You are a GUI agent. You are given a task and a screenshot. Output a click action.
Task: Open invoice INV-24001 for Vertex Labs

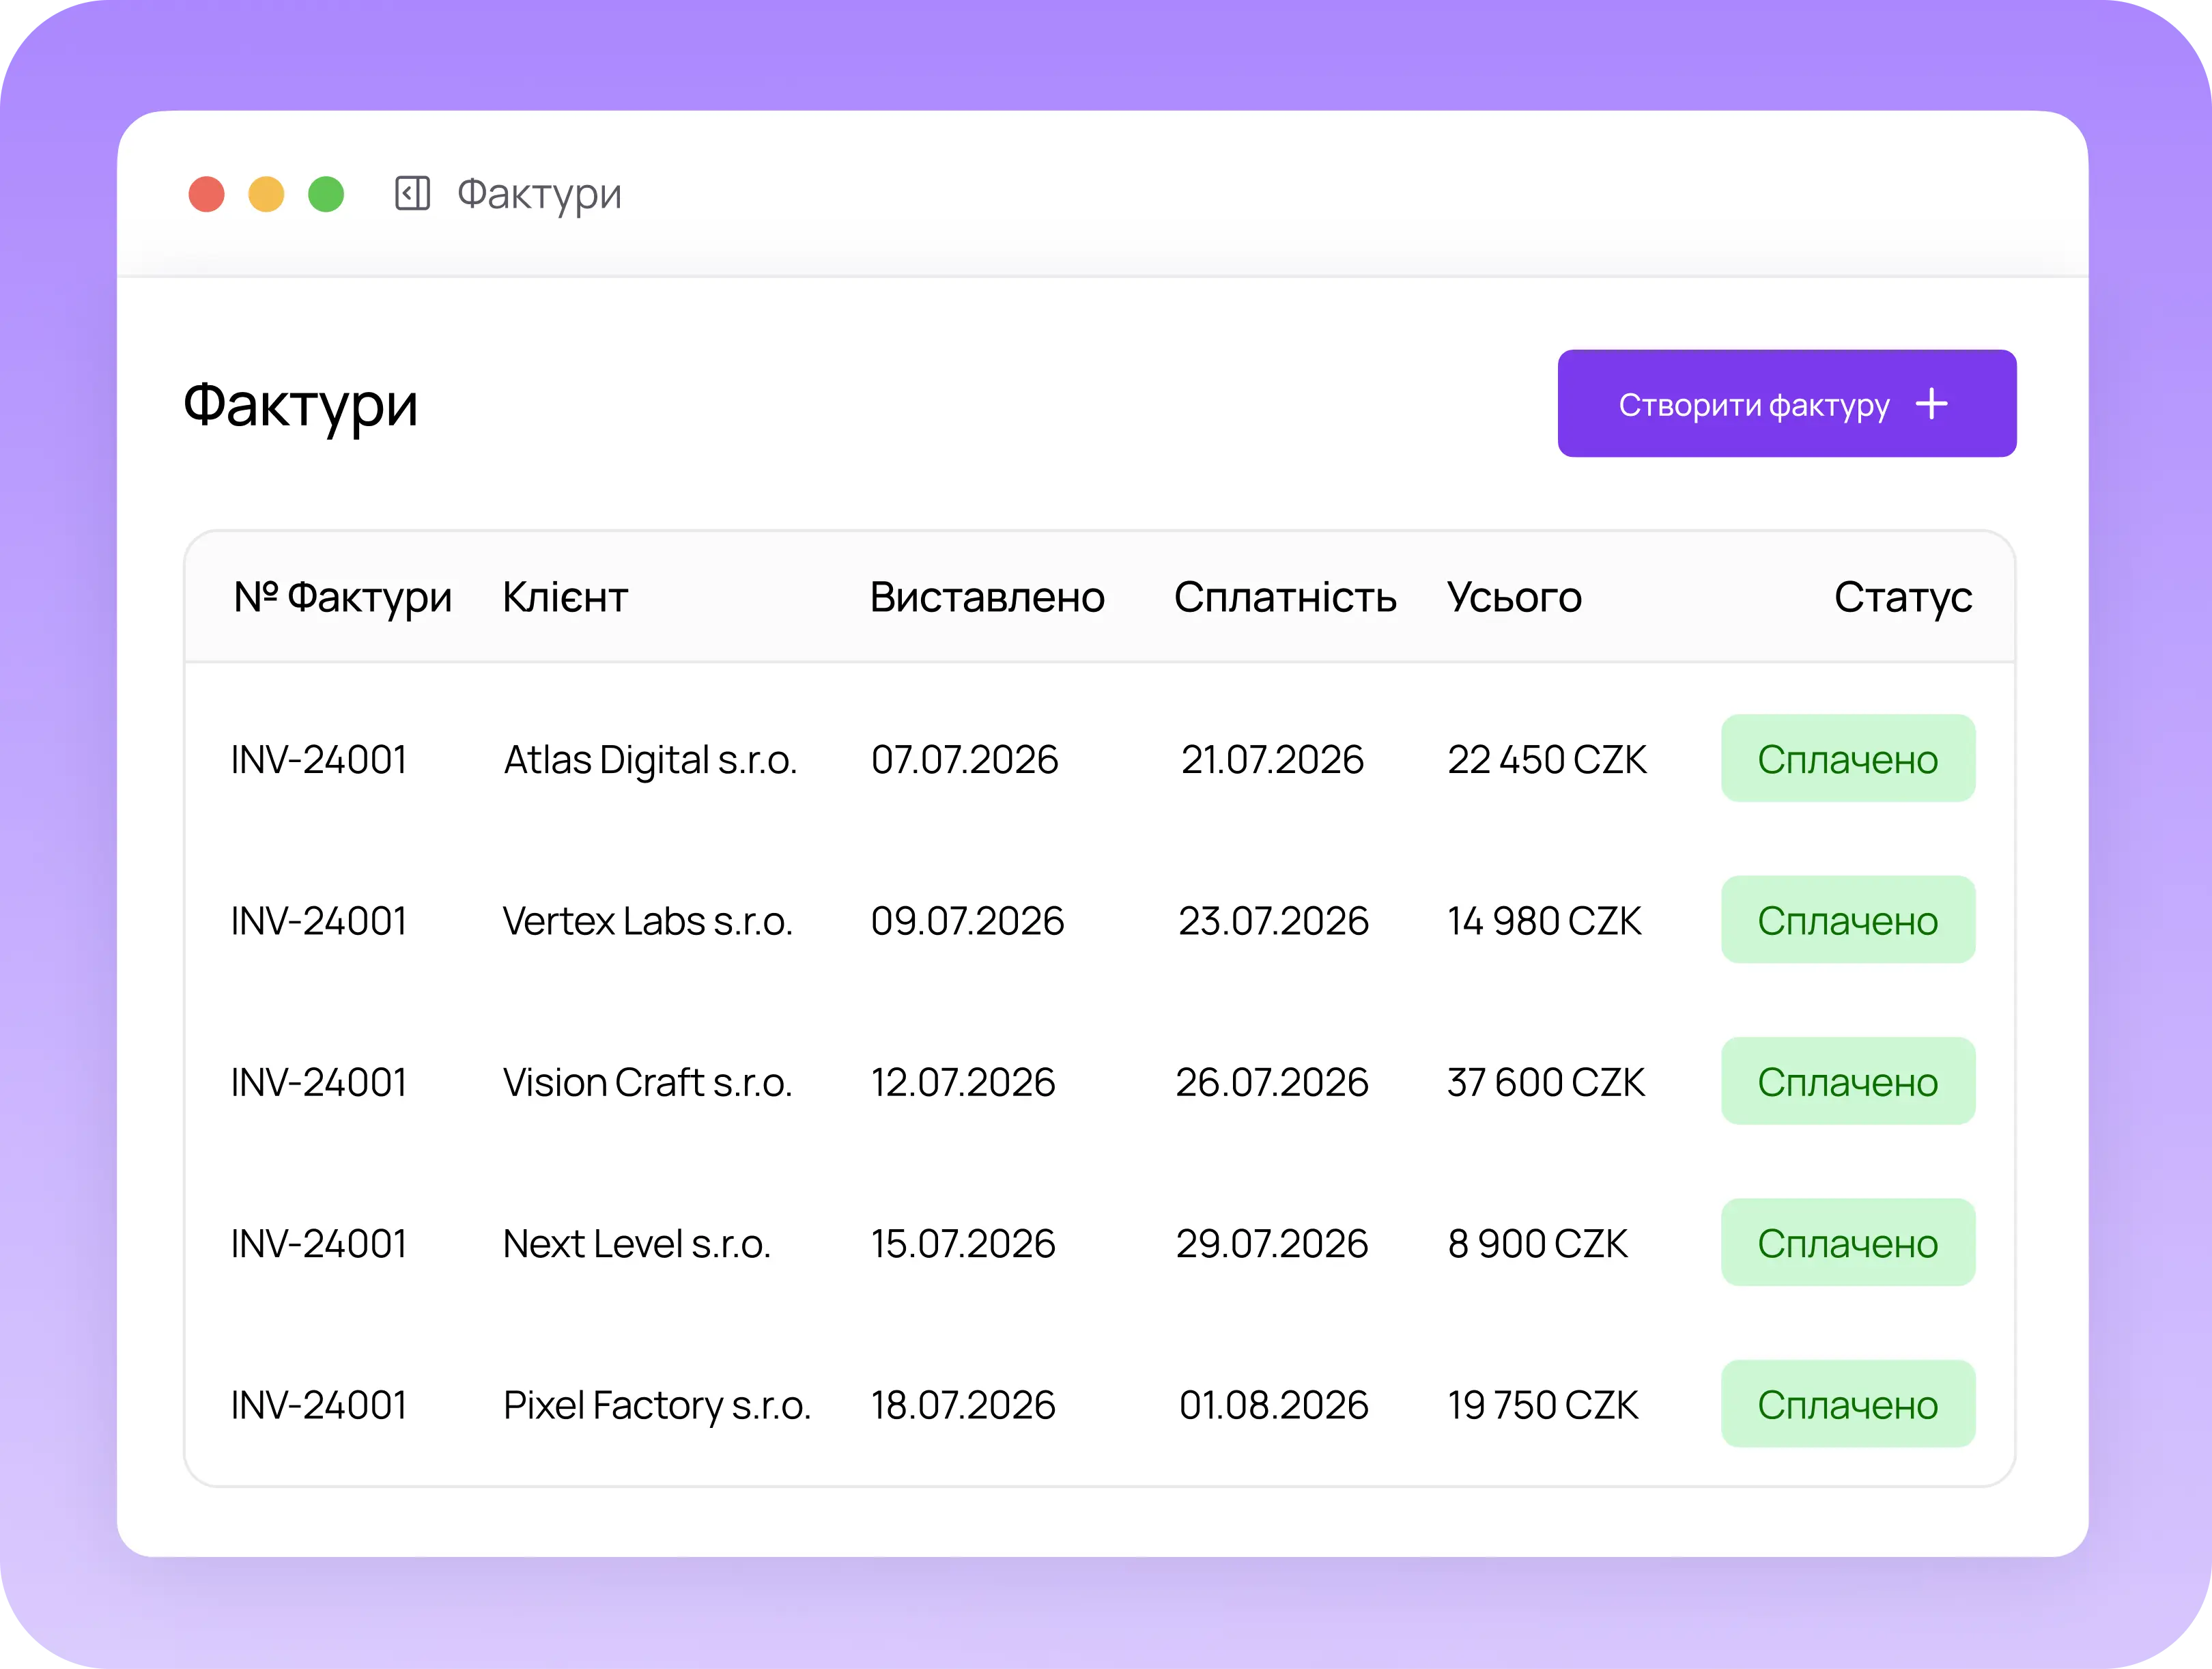(x=319, y=920)
